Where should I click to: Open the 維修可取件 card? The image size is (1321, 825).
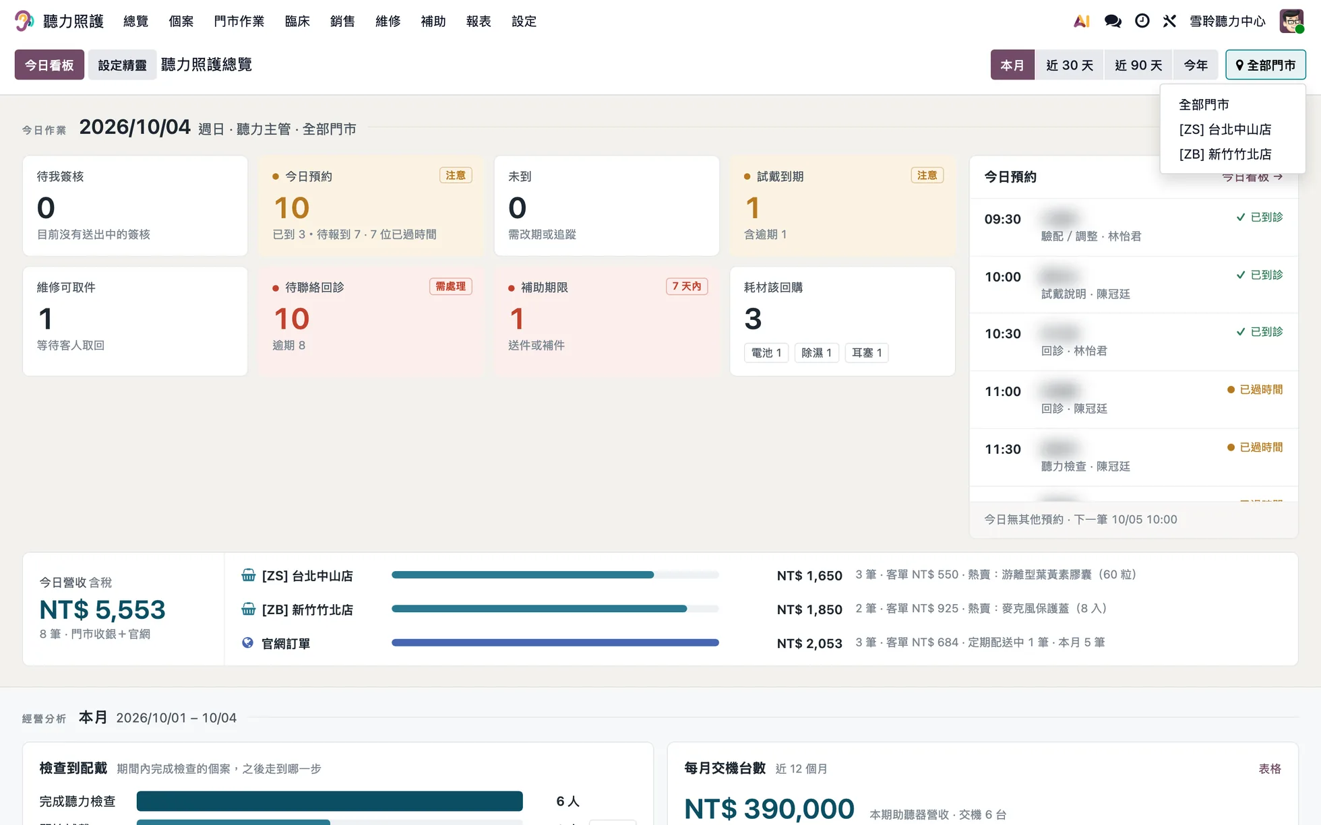tap(135, 321)
